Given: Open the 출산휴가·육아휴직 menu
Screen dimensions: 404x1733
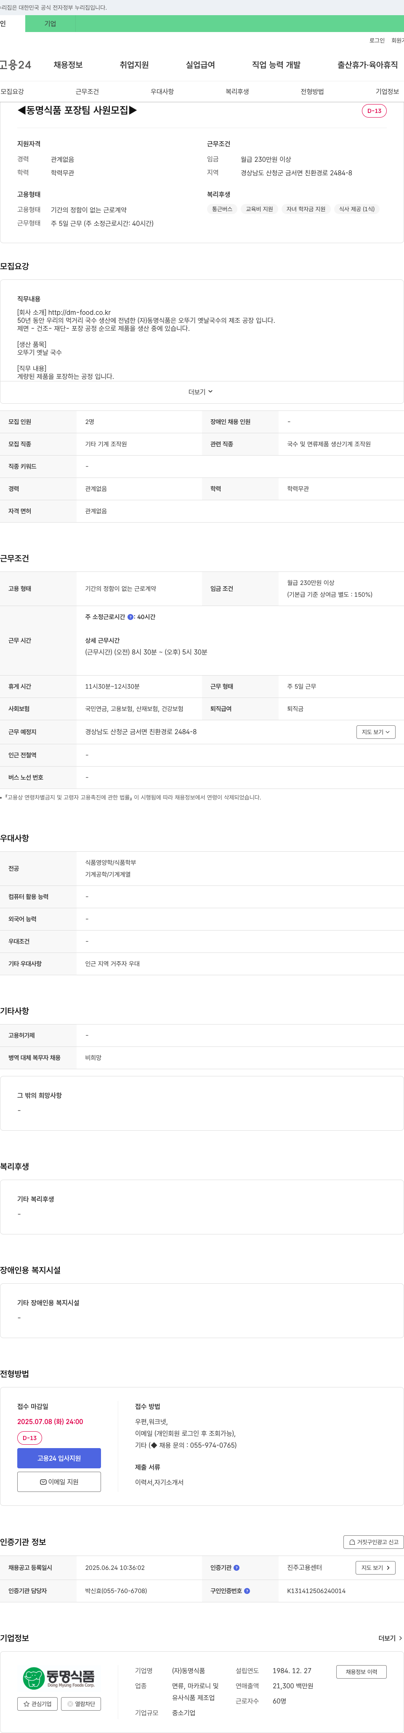Looking at the screenshot, I should click(367, 64).
